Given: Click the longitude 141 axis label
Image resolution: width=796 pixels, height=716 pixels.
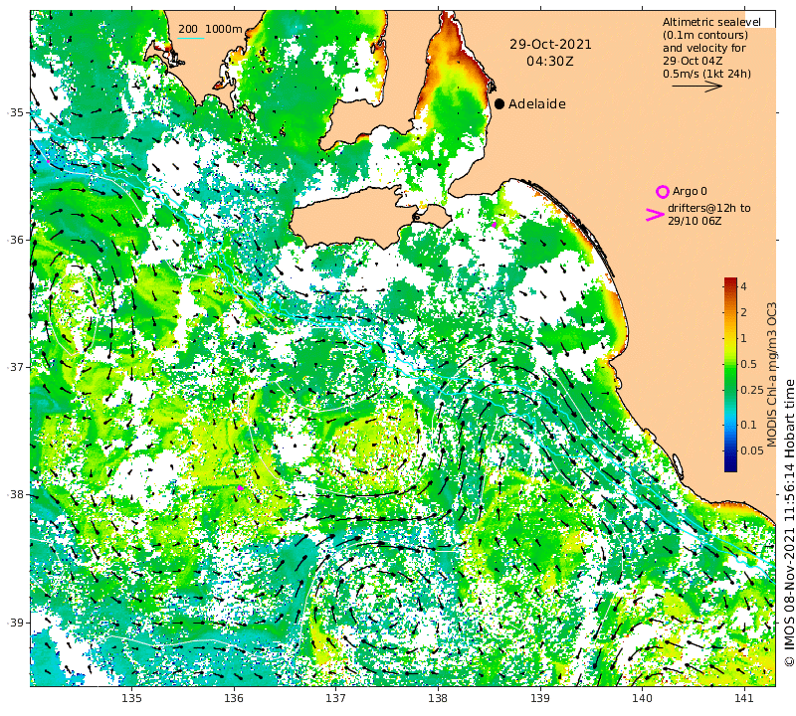Looking at the screenshot, I should tap(744, 698).
